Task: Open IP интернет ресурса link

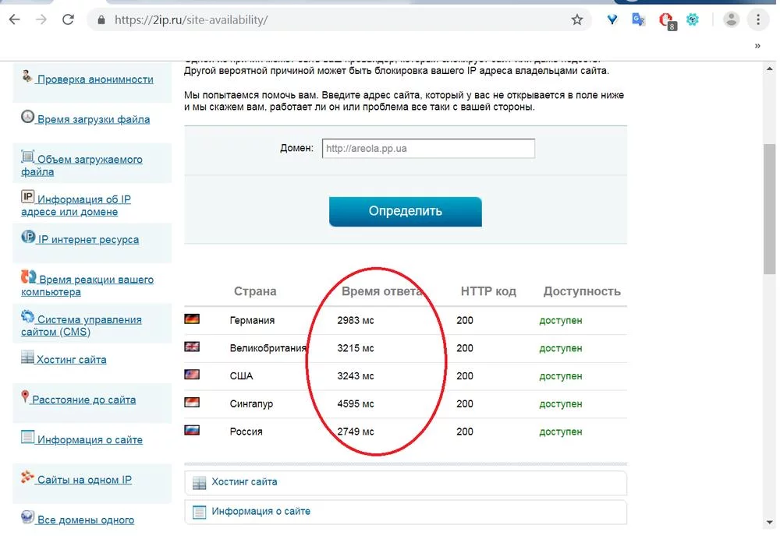Action: click(89, 239)
